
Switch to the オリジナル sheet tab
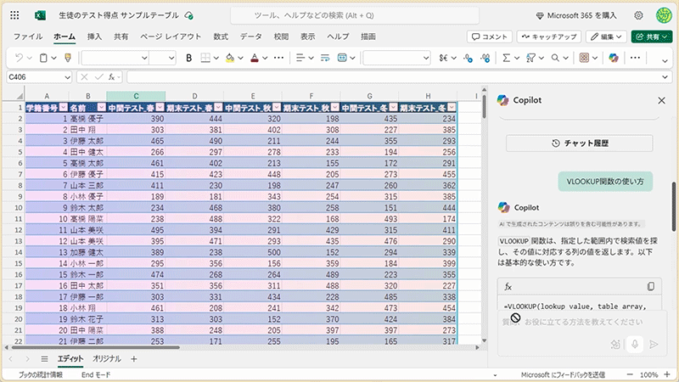(106, 359)
